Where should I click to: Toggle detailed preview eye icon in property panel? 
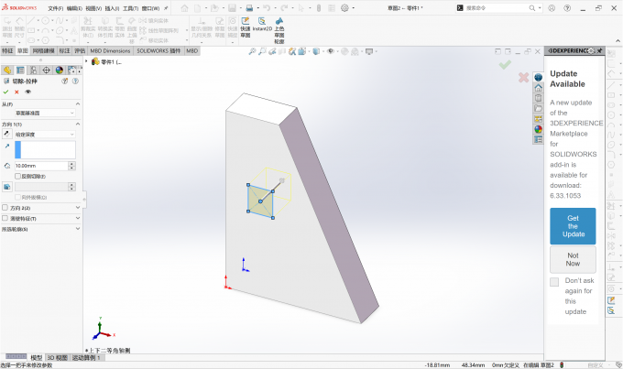(27, 92)
